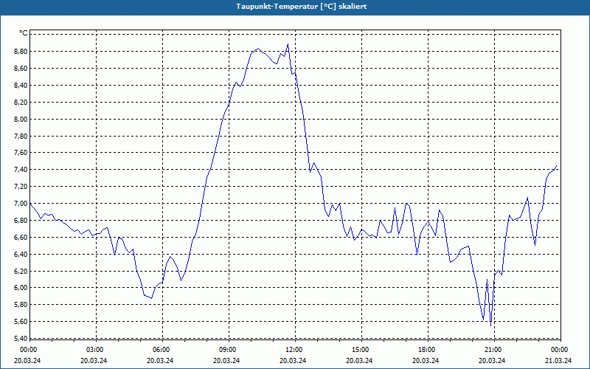Click the 20.03.24 date beneath 06:00
The image size is (590, 369).
pyautogui.click(x=160, y=360)
